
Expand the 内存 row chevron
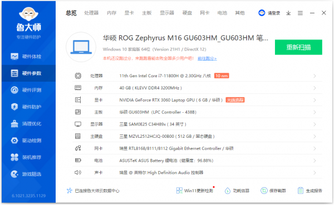pos(315,88)
